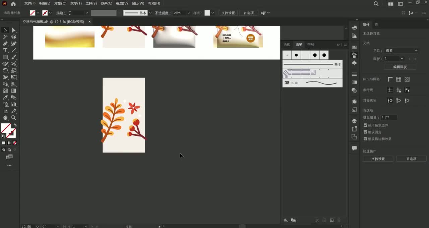This screenshot has height=228, width=429.
Task: Open 文件(F) menu
Action: (30, 3)
